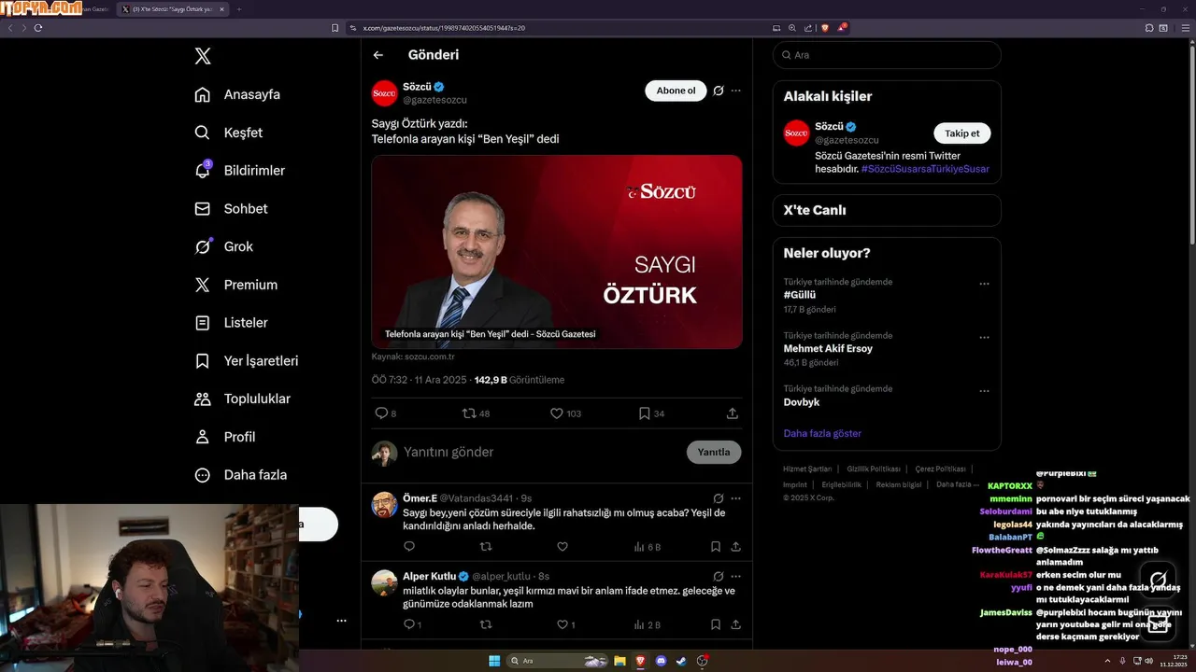The height and width of the screenshot is (672, 1196).
Task: Bookmark Ömer.E's reply
Action: pos(716,547)
